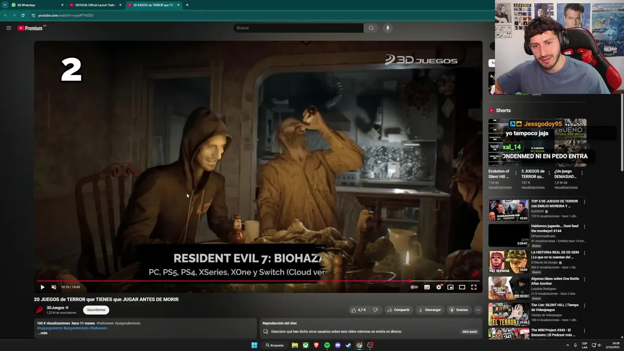Screen dimensions: 624x351
Task: Open Brave browser from taskbar
Action: click(316, 345)
